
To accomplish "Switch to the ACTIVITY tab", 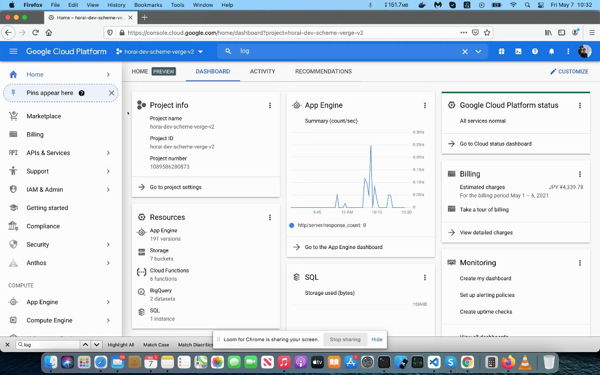I will click(x=262, y=71).
